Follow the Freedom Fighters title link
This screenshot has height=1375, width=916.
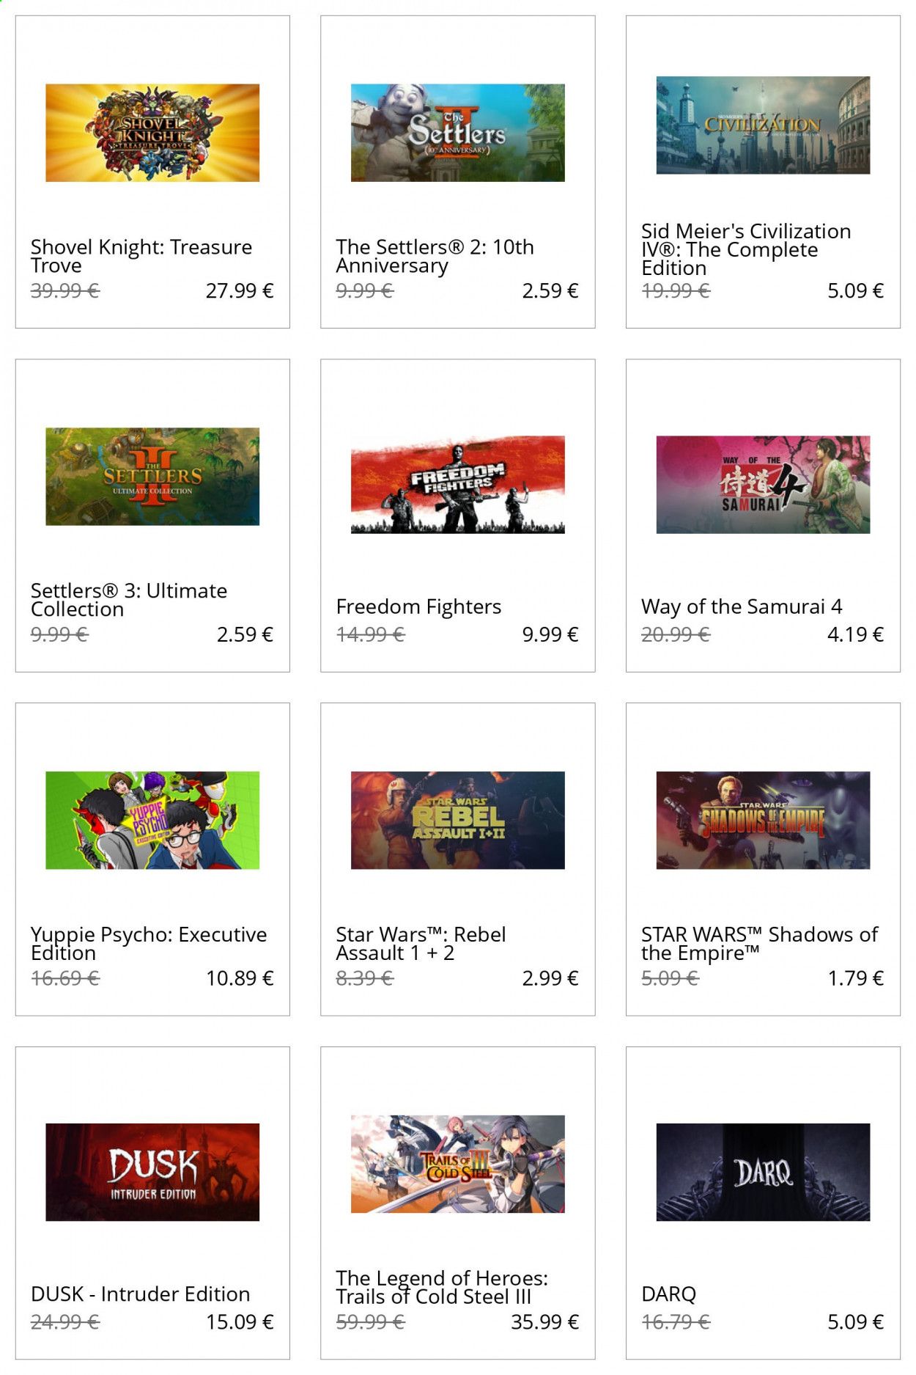click(x=418, y=606)
